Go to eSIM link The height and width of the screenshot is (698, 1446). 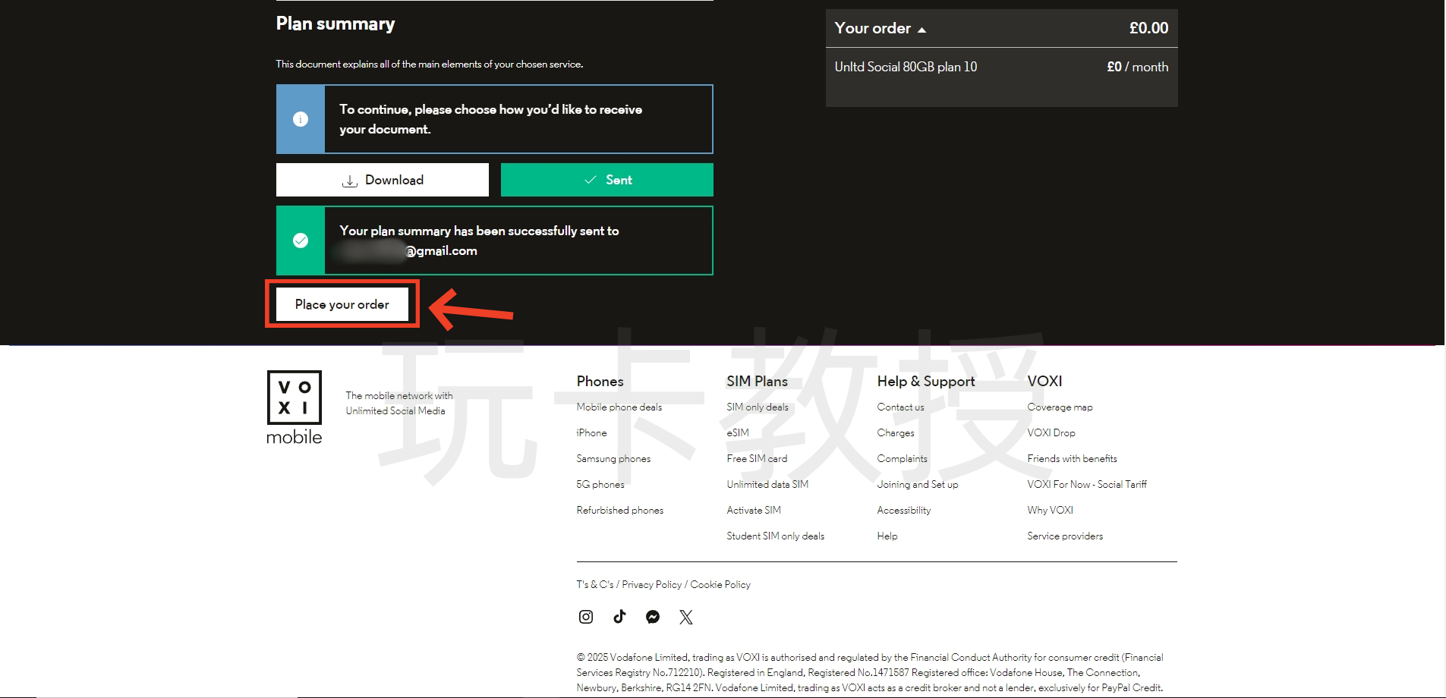click(x=737, y=433)
